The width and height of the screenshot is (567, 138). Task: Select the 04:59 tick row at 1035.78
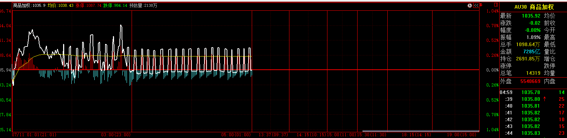pos(533,92)
